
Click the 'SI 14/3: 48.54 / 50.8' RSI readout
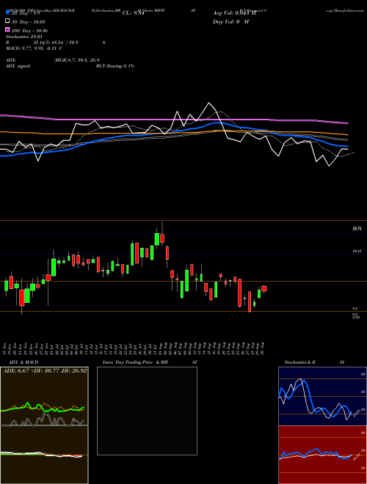56,43
